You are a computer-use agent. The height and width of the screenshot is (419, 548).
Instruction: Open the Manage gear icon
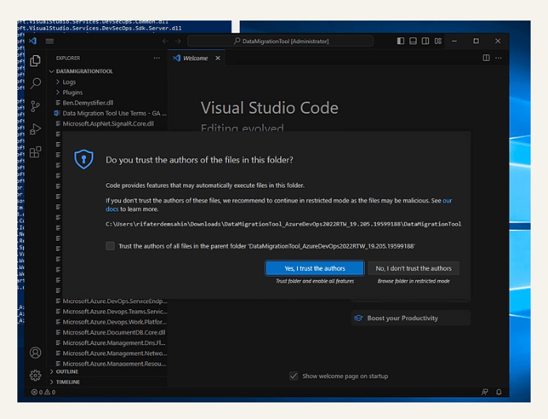coord(36,376)
